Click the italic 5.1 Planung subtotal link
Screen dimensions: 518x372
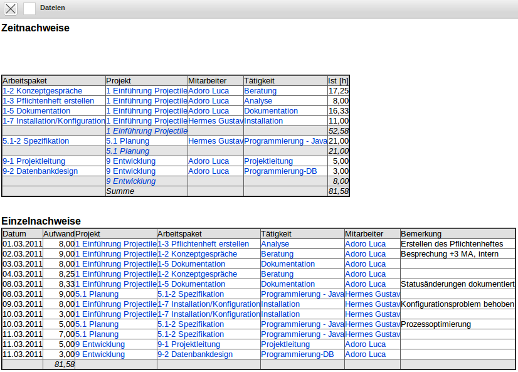pyautogui.click(x=127, y=151)
